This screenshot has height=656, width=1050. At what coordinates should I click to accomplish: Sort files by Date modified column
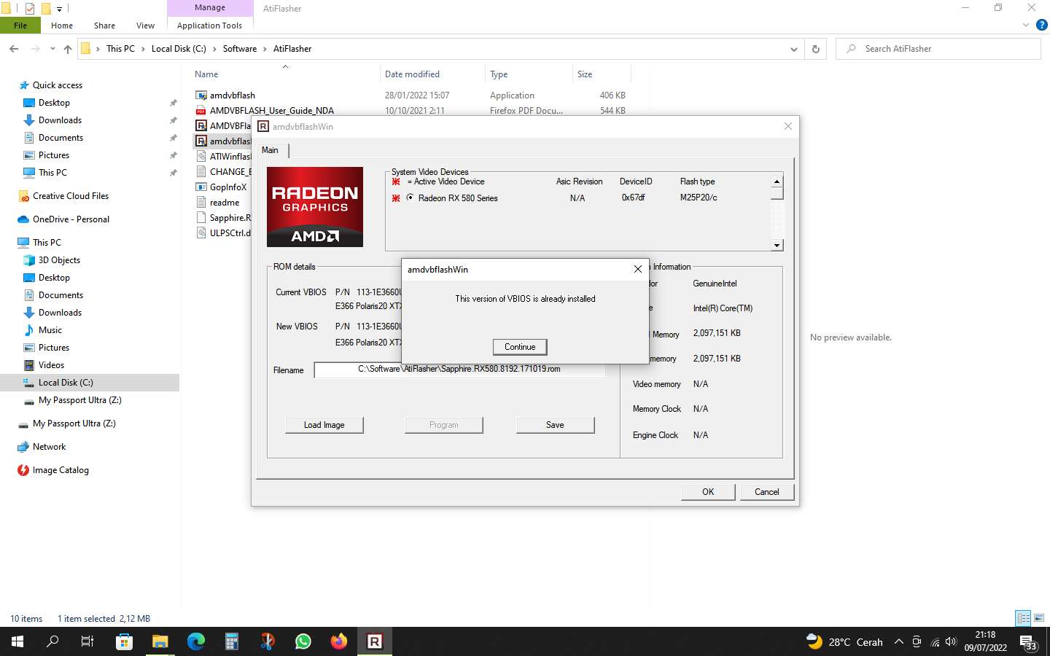(433, 74)
